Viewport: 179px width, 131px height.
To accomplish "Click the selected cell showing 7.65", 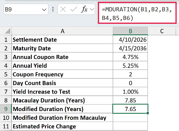I will point(131,109).
